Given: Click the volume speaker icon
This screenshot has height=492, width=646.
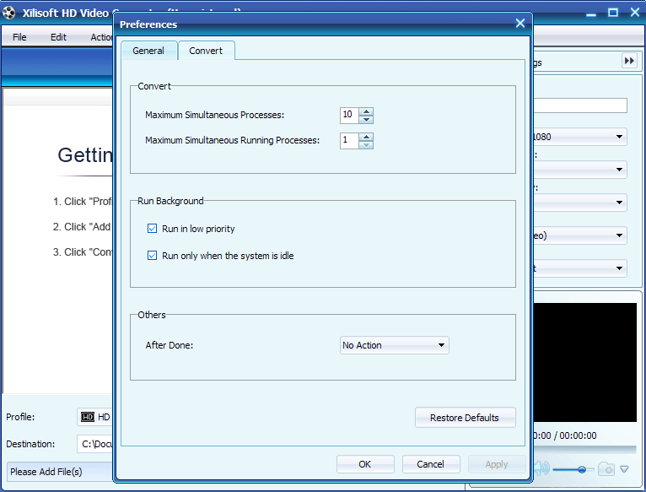Looking at the screenshot, I should pyautogui.click(x=541, y=468).
